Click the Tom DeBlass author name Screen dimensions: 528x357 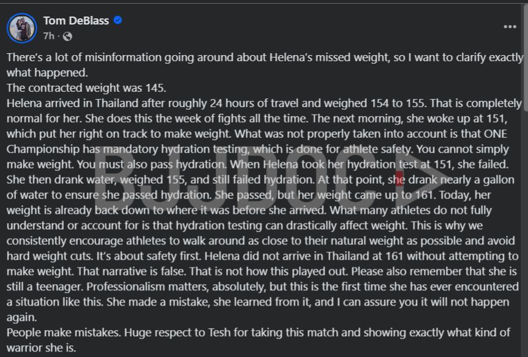(75, 20)
